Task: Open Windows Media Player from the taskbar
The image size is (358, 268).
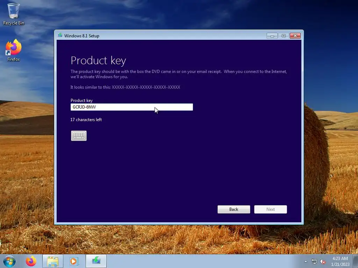Action: click(74, 261)
